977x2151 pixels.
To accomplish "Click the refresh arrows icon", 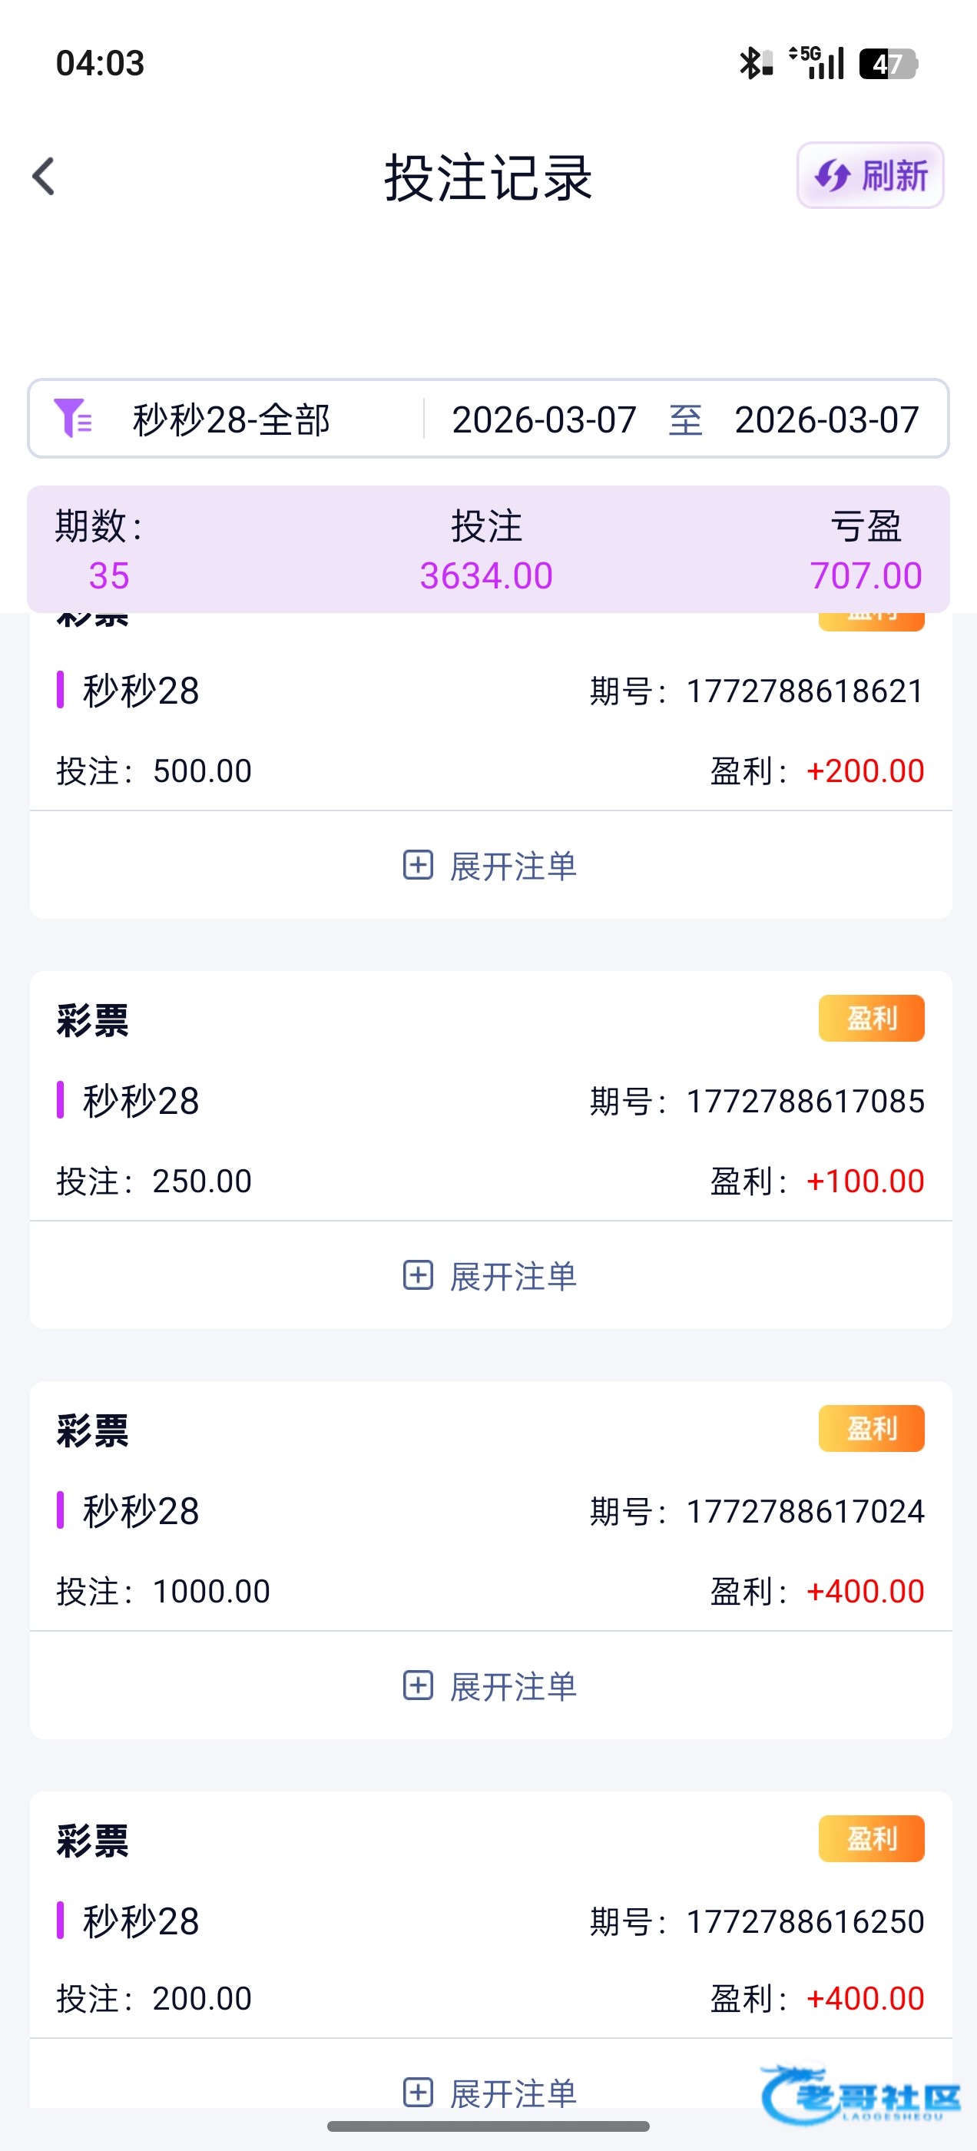I will click(x=832, y=175).
